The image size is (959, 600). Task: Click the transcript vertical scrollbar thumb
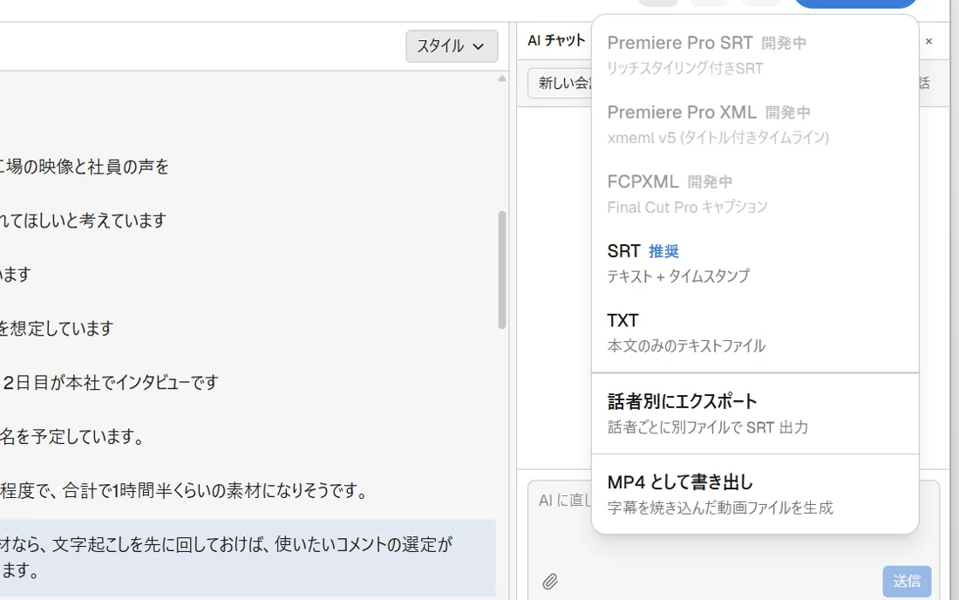pos(502,269)
